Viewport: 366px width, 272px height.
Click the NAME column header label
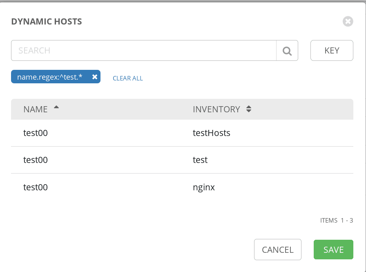coord(36,109)
